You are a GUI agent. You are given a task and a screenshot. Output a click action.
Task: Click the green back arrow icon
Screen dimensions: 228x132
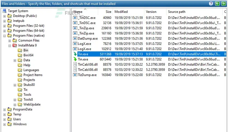tap(217, 4)
